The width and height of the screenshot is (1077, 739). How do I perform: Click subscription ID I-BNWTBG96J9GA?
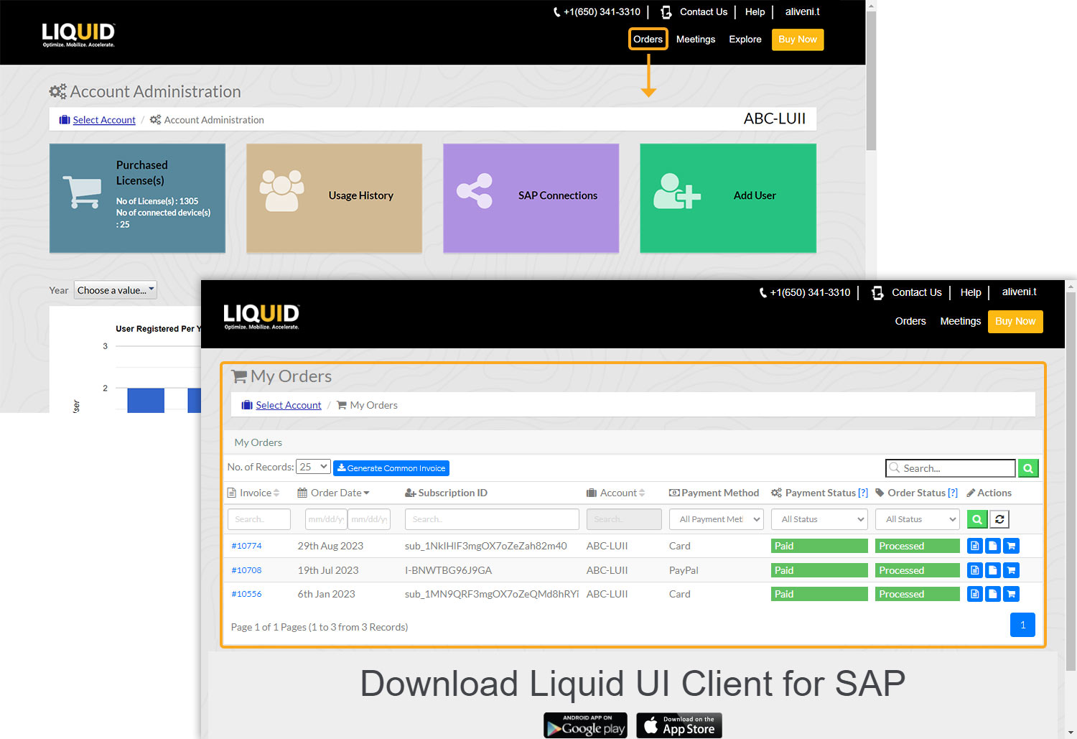coord(448,570)
